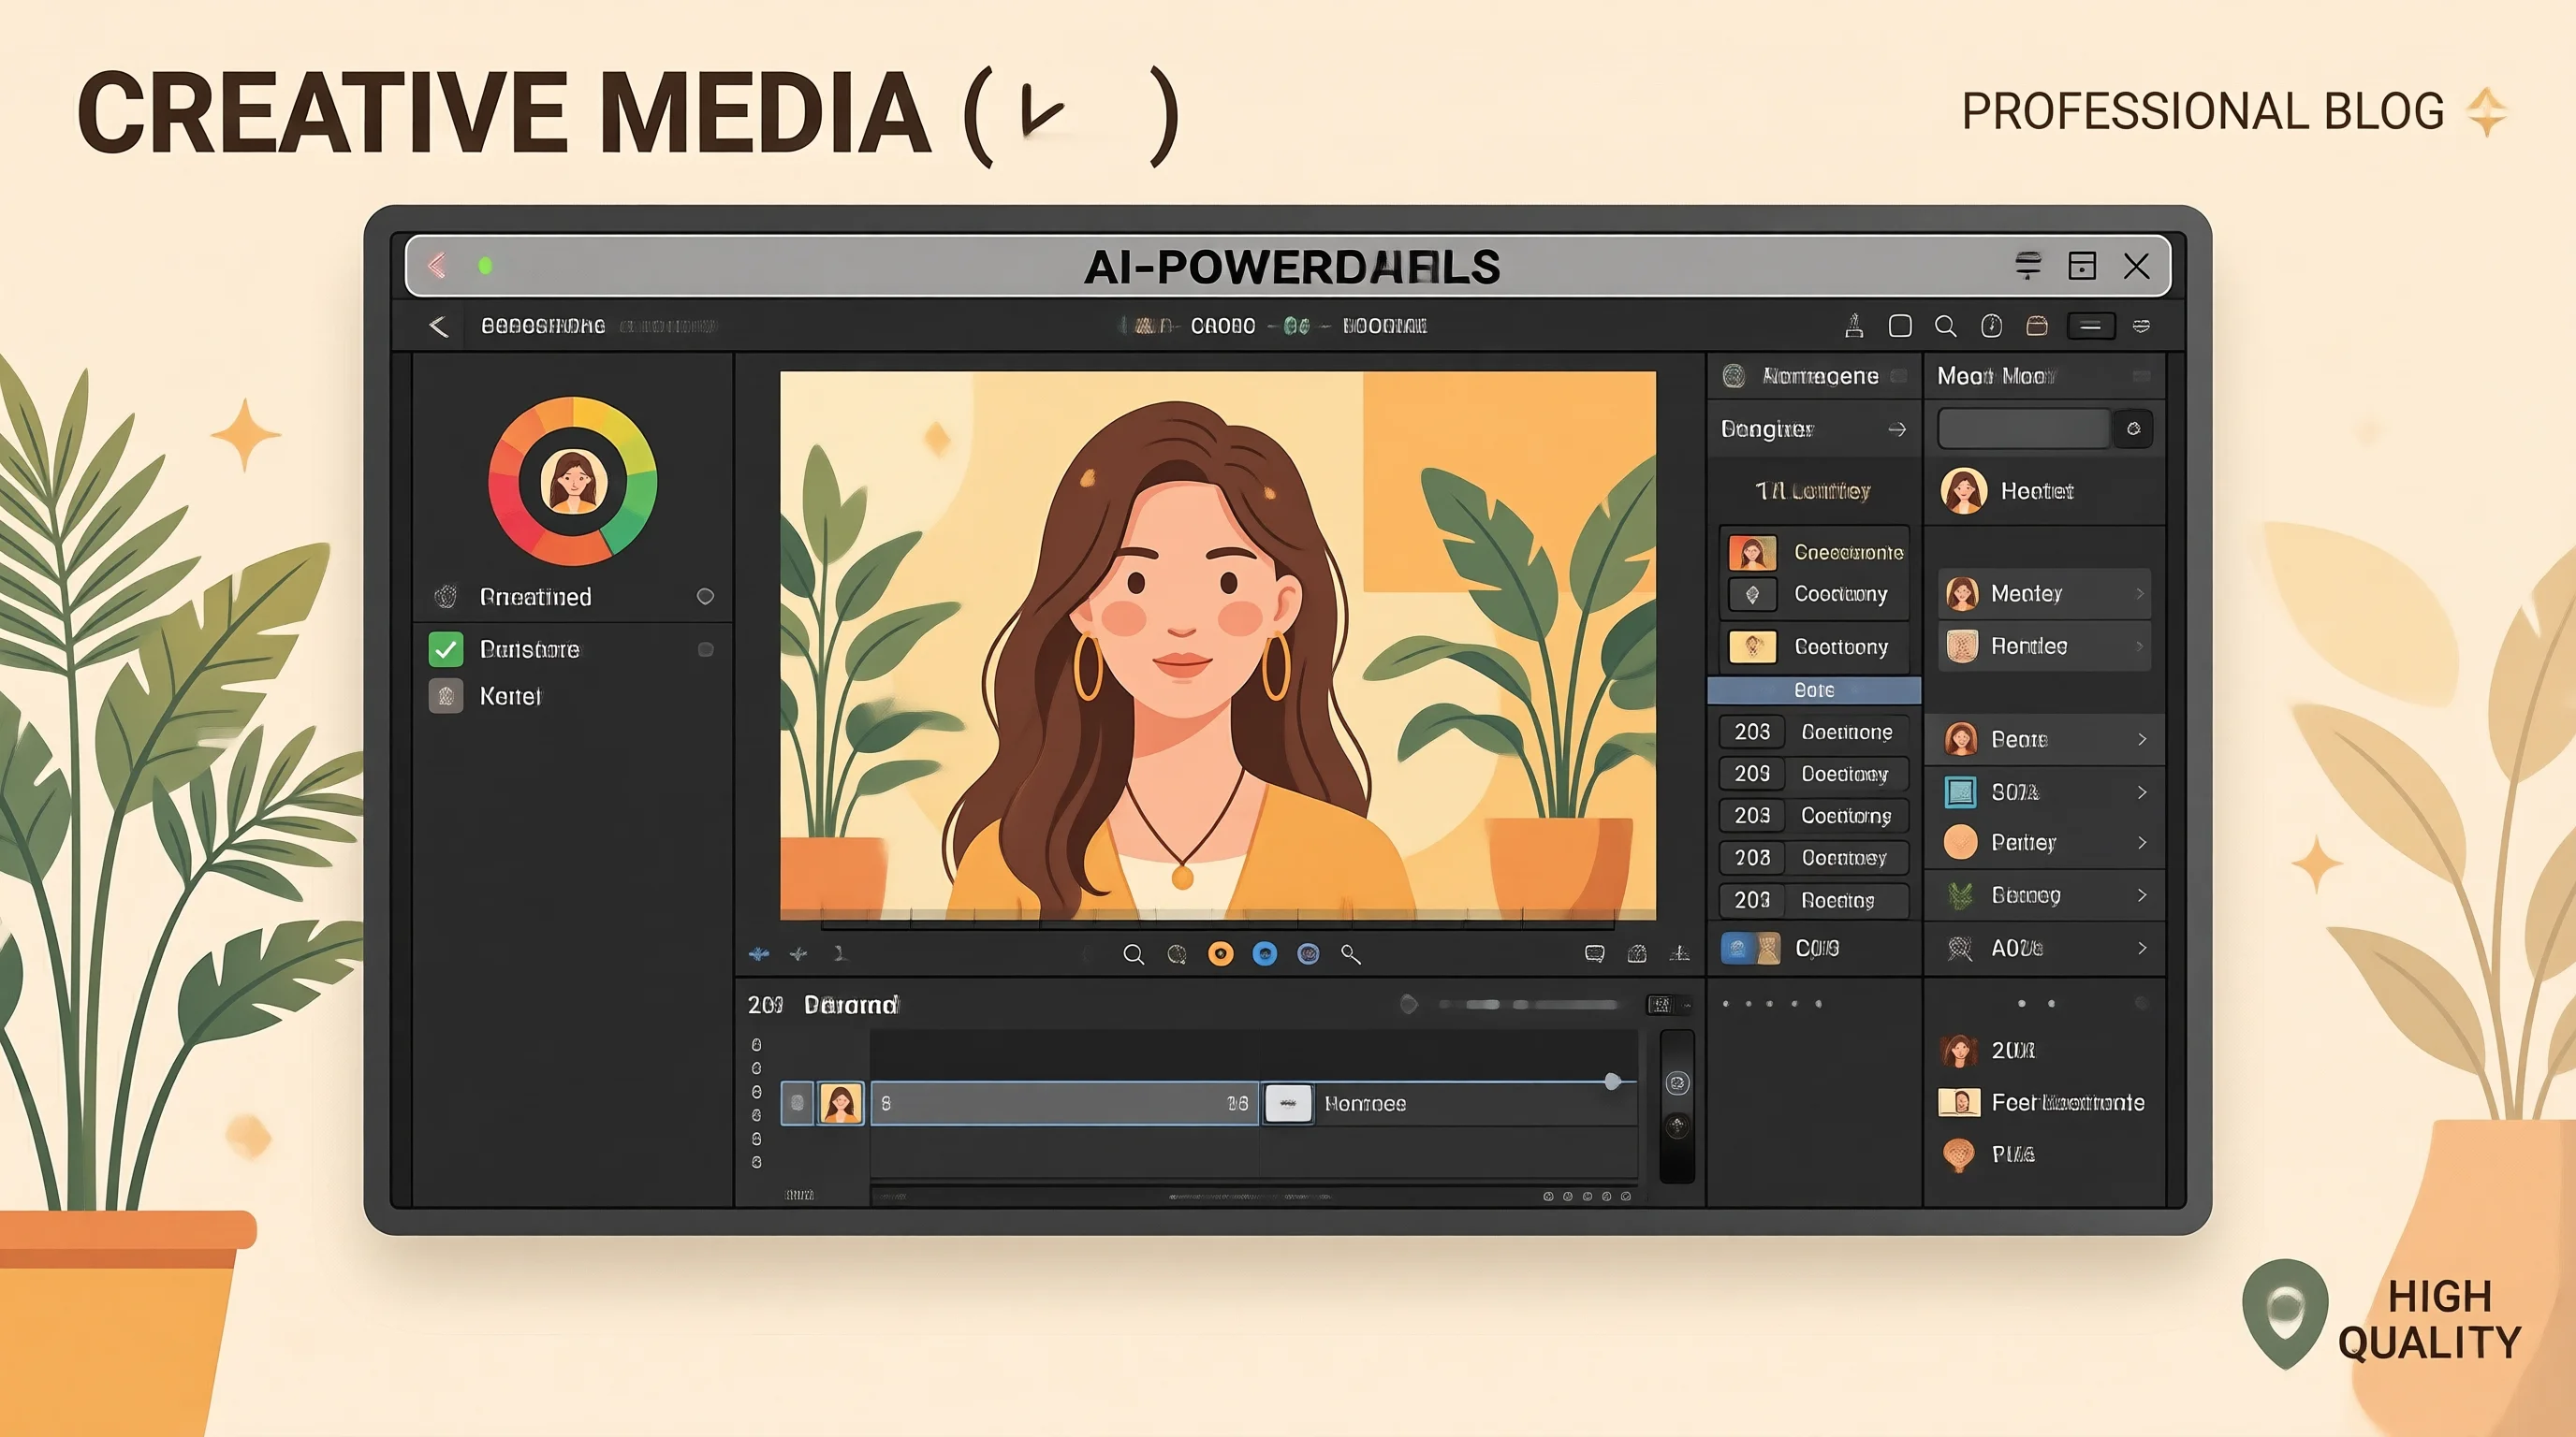Select the 203 Goentione row
The width and height of the screenshot is (2576, 1437).
(1814, 733)
